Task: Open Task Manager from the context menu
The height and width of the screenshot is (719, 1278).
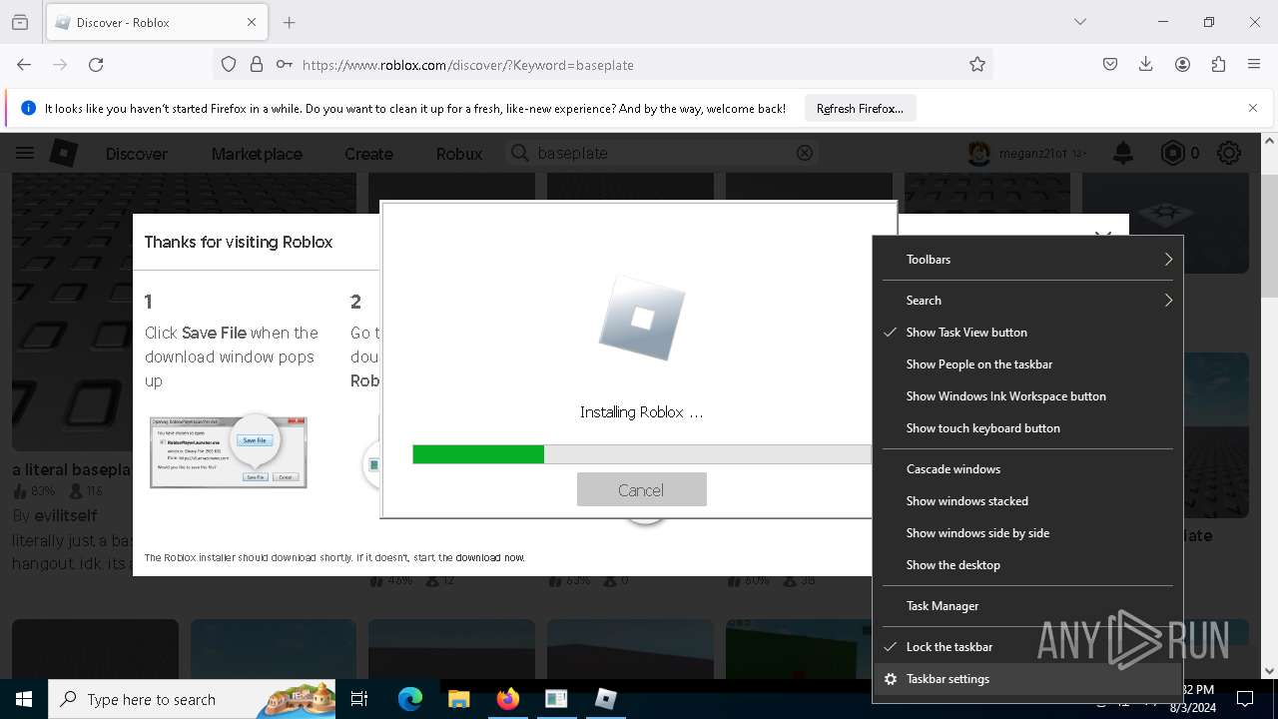Action: click(1027, 606)
